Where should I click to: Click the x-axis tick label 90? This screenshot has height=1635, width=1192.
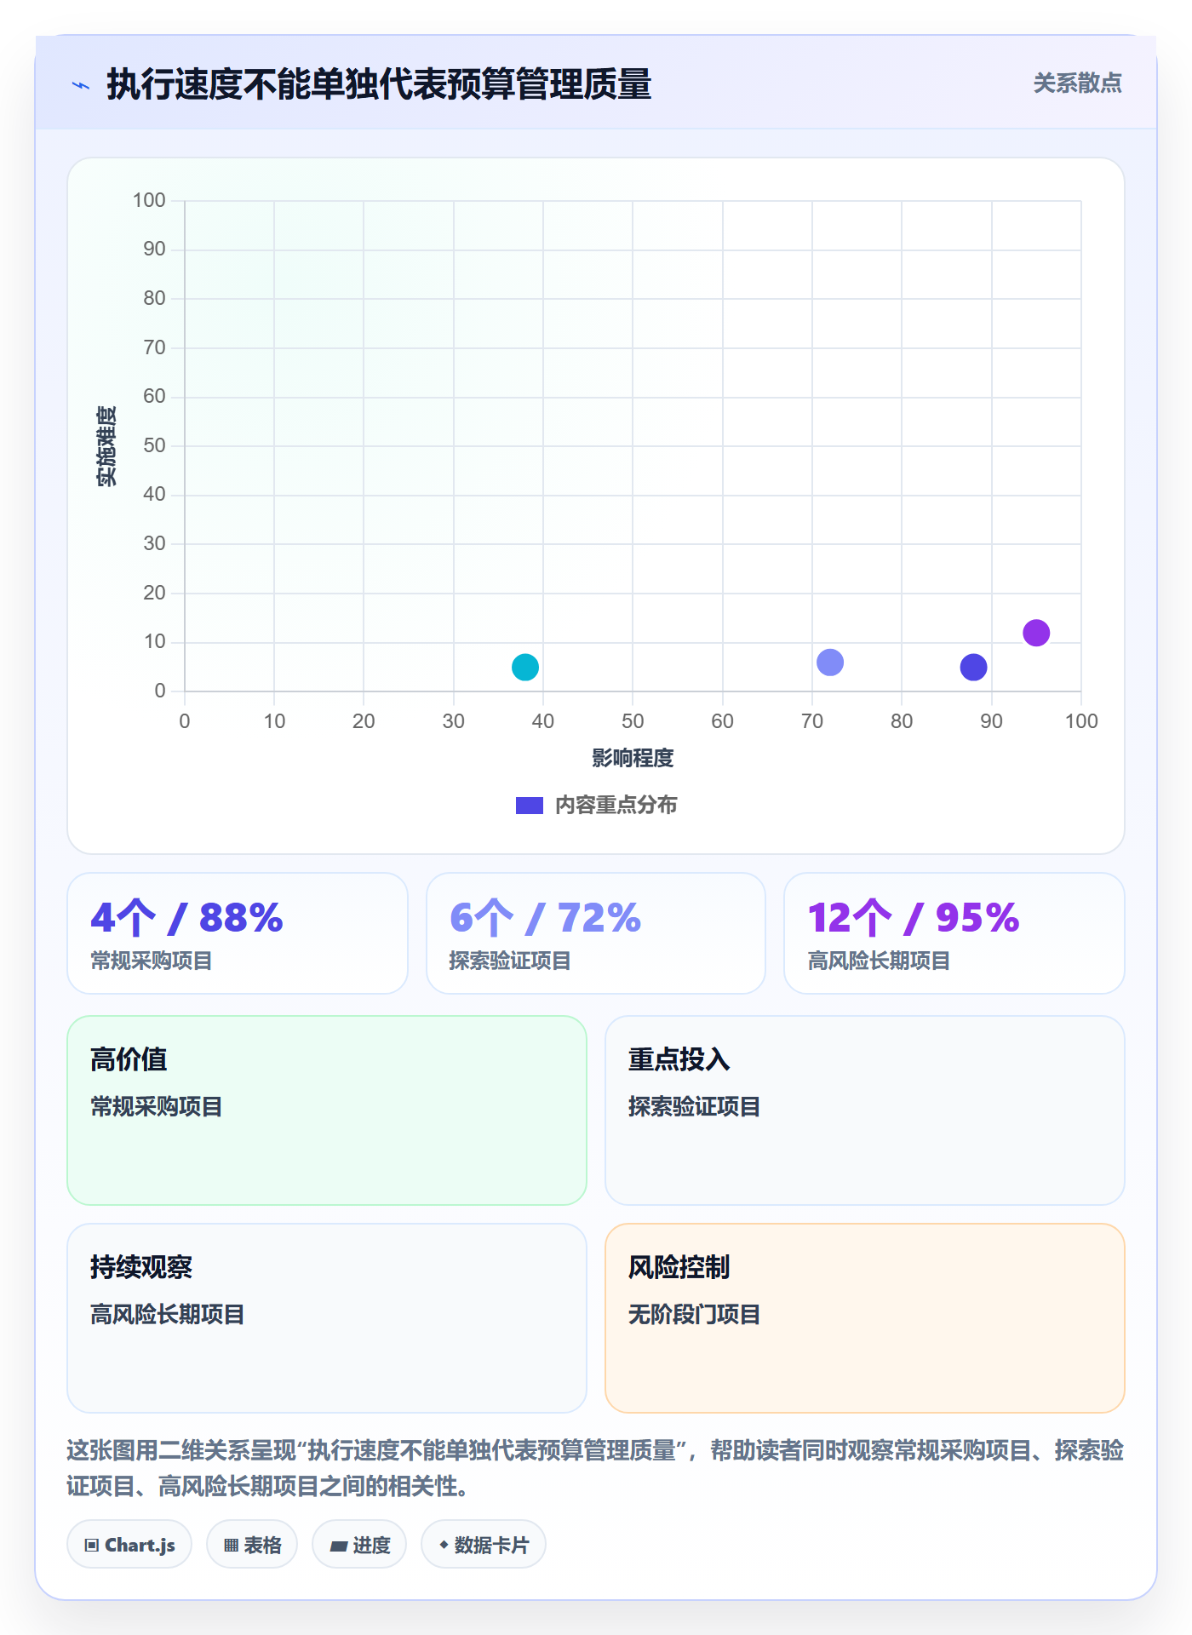coord(991,721)
